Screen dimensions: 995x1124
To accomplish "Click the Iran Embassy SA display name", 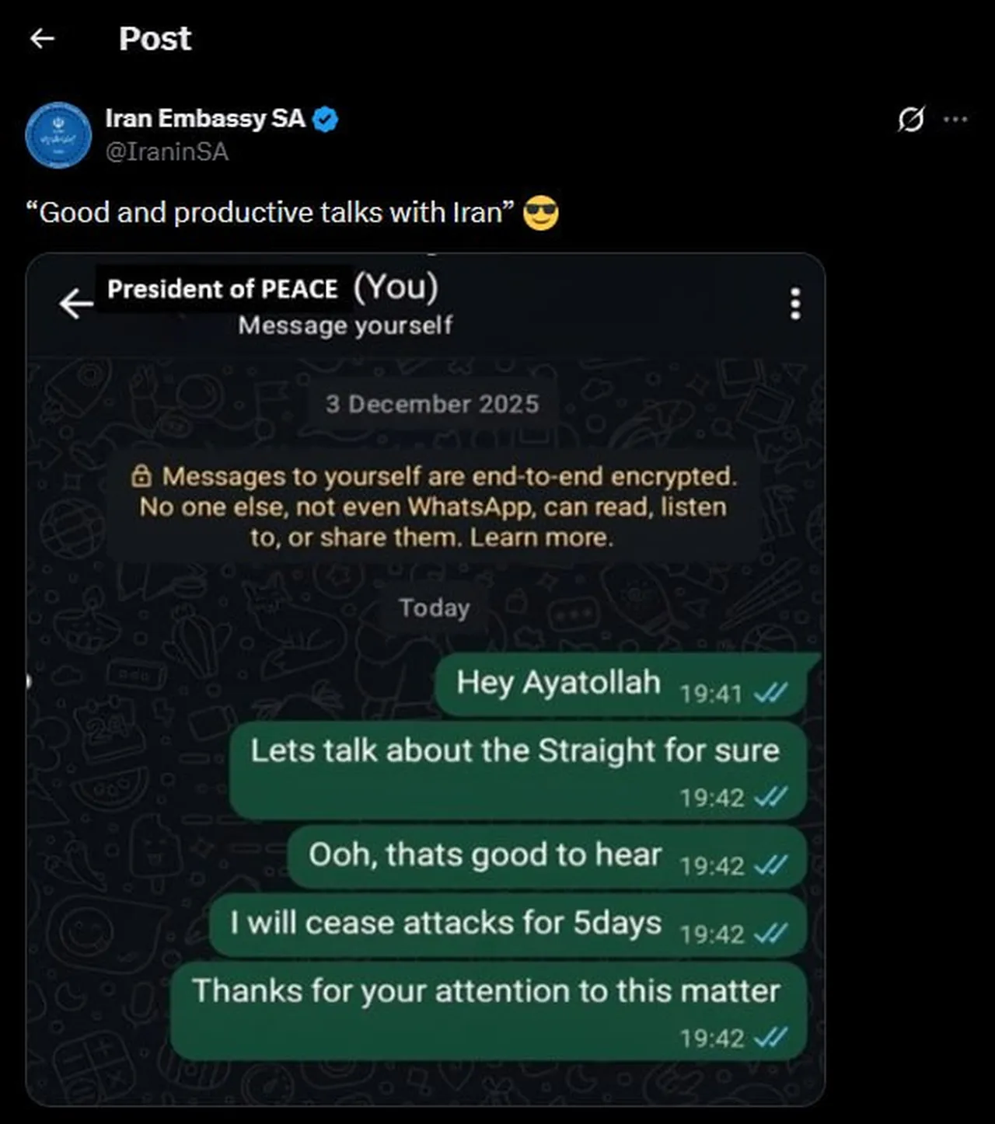I will [205, 118].
